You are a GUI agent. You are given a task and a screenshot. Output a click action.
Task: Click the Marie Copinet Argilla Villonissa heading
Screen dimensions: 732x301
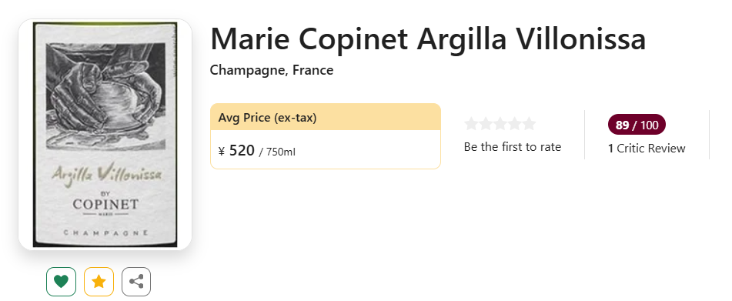(x=428, y=39)
